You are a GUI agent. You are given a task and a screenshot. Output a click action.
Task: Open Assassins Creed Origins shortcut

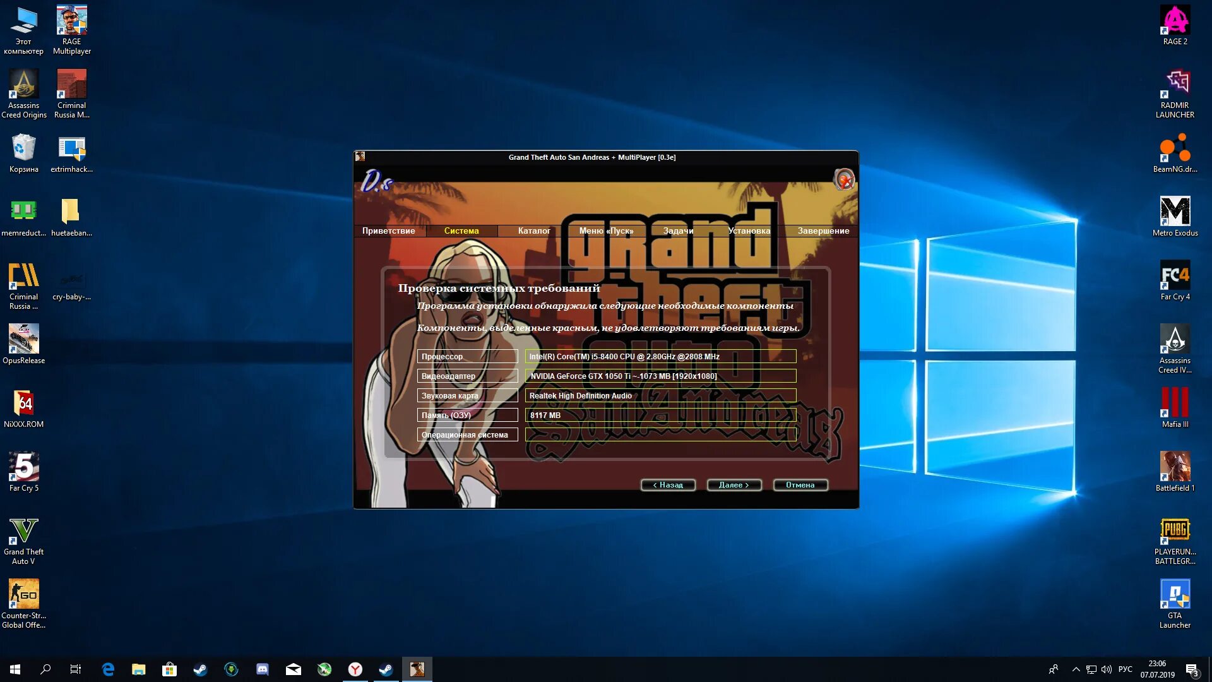tap(23, 93)
